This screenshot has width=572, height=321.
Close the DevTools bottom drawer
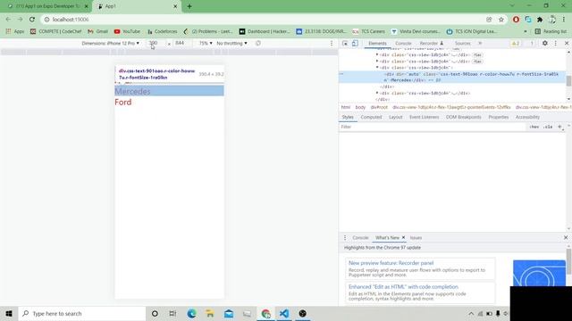coord(566,238)
